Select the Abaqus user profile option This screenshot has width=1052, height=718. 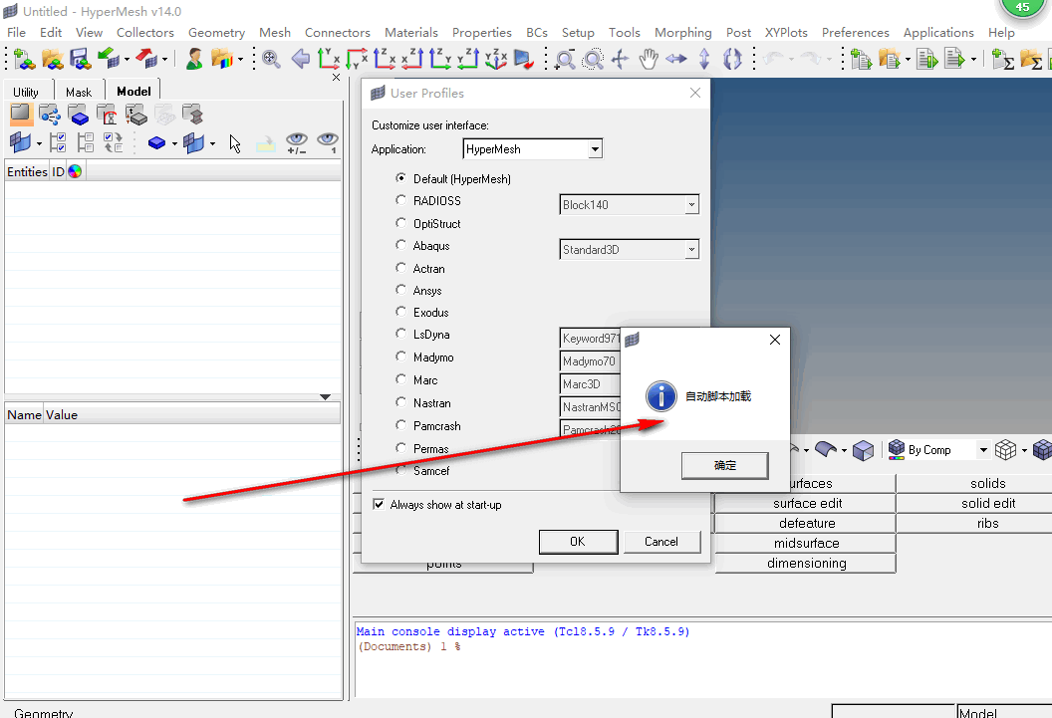tap(401, 246)
